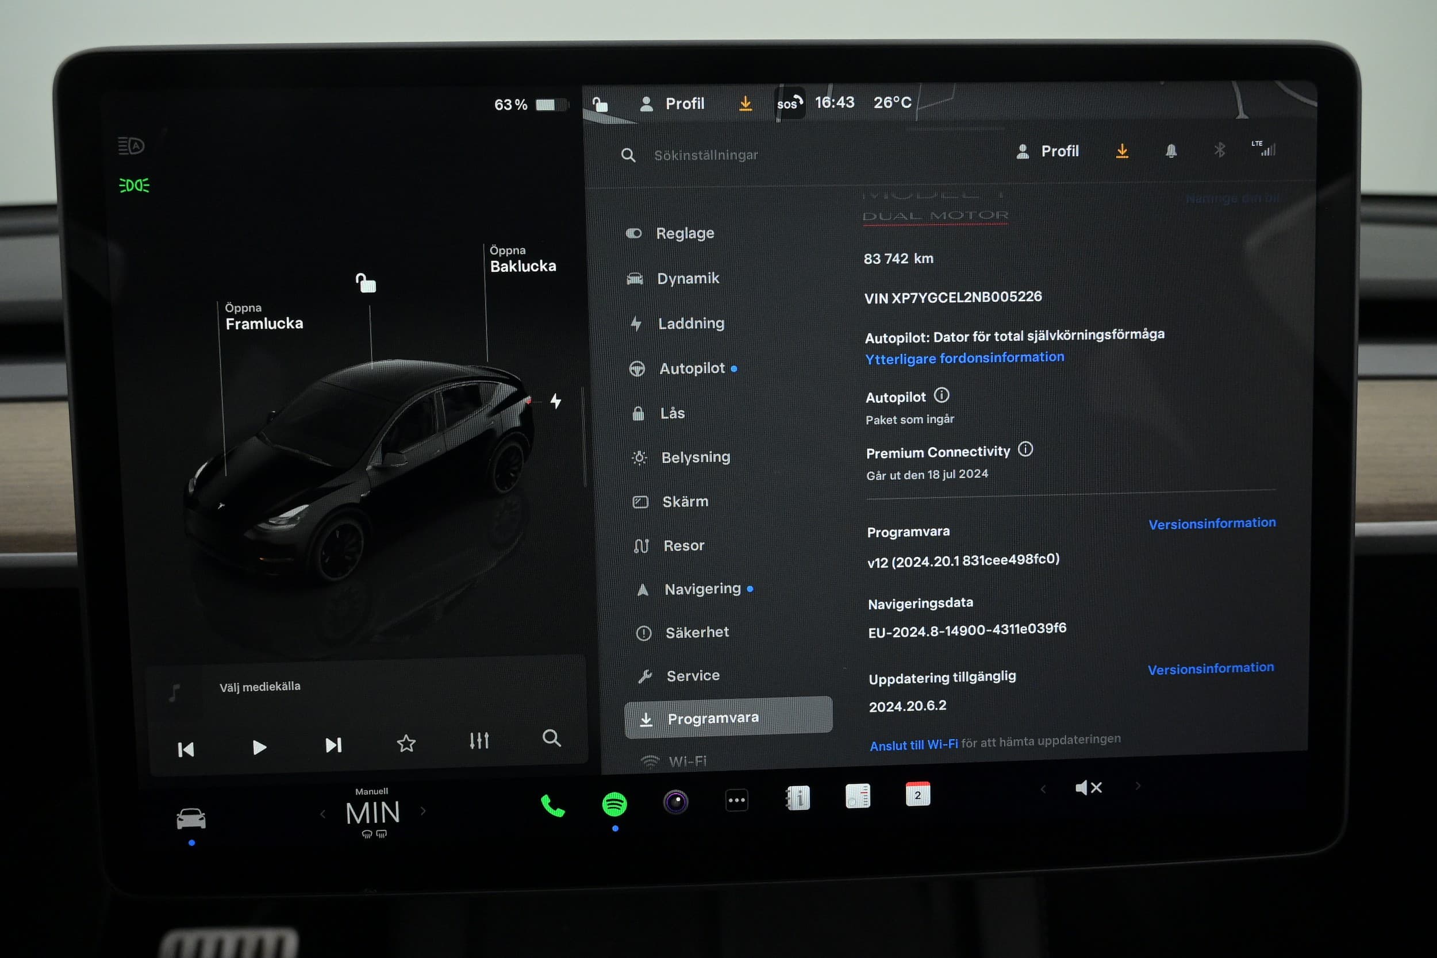
Task: Raise volume with right arrow
Action: click(1138, 786)
